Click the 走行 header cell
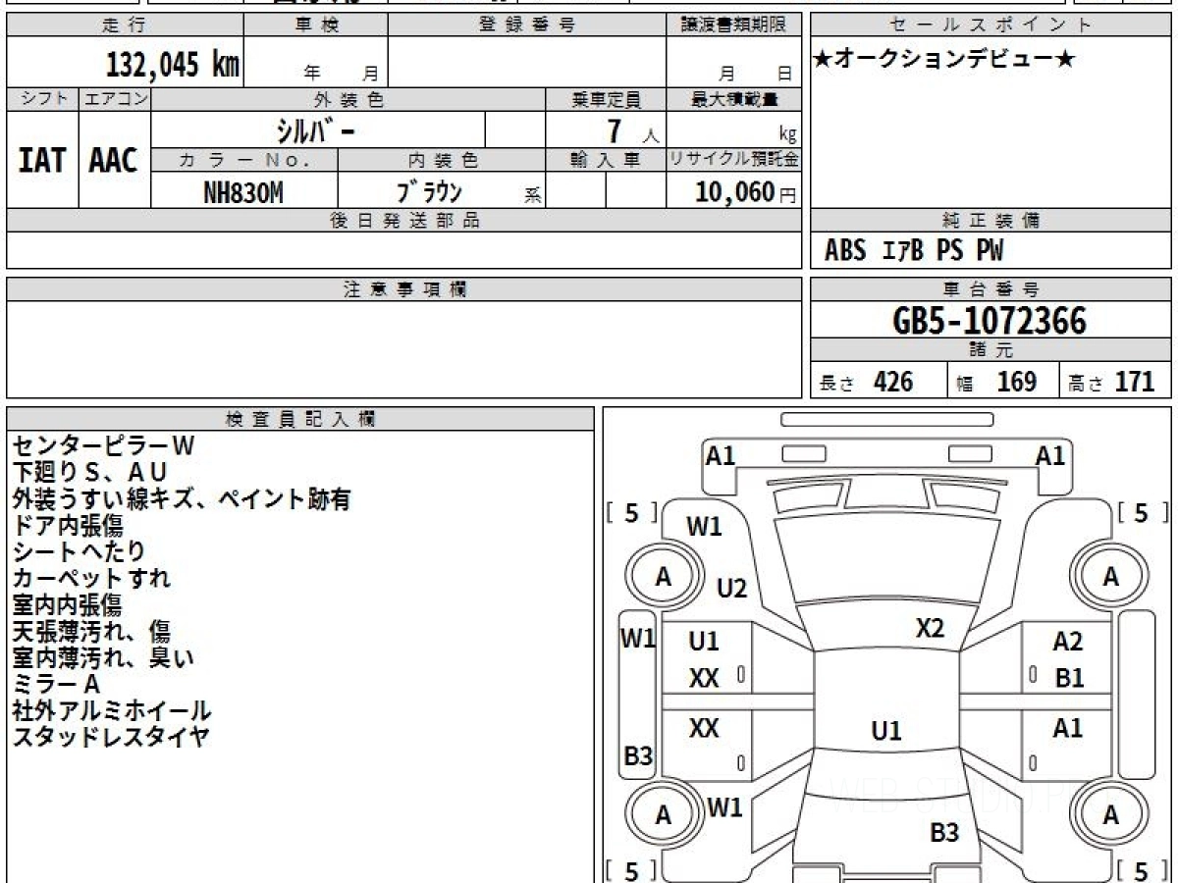The image size is (1178, 883). coord(125,26)
